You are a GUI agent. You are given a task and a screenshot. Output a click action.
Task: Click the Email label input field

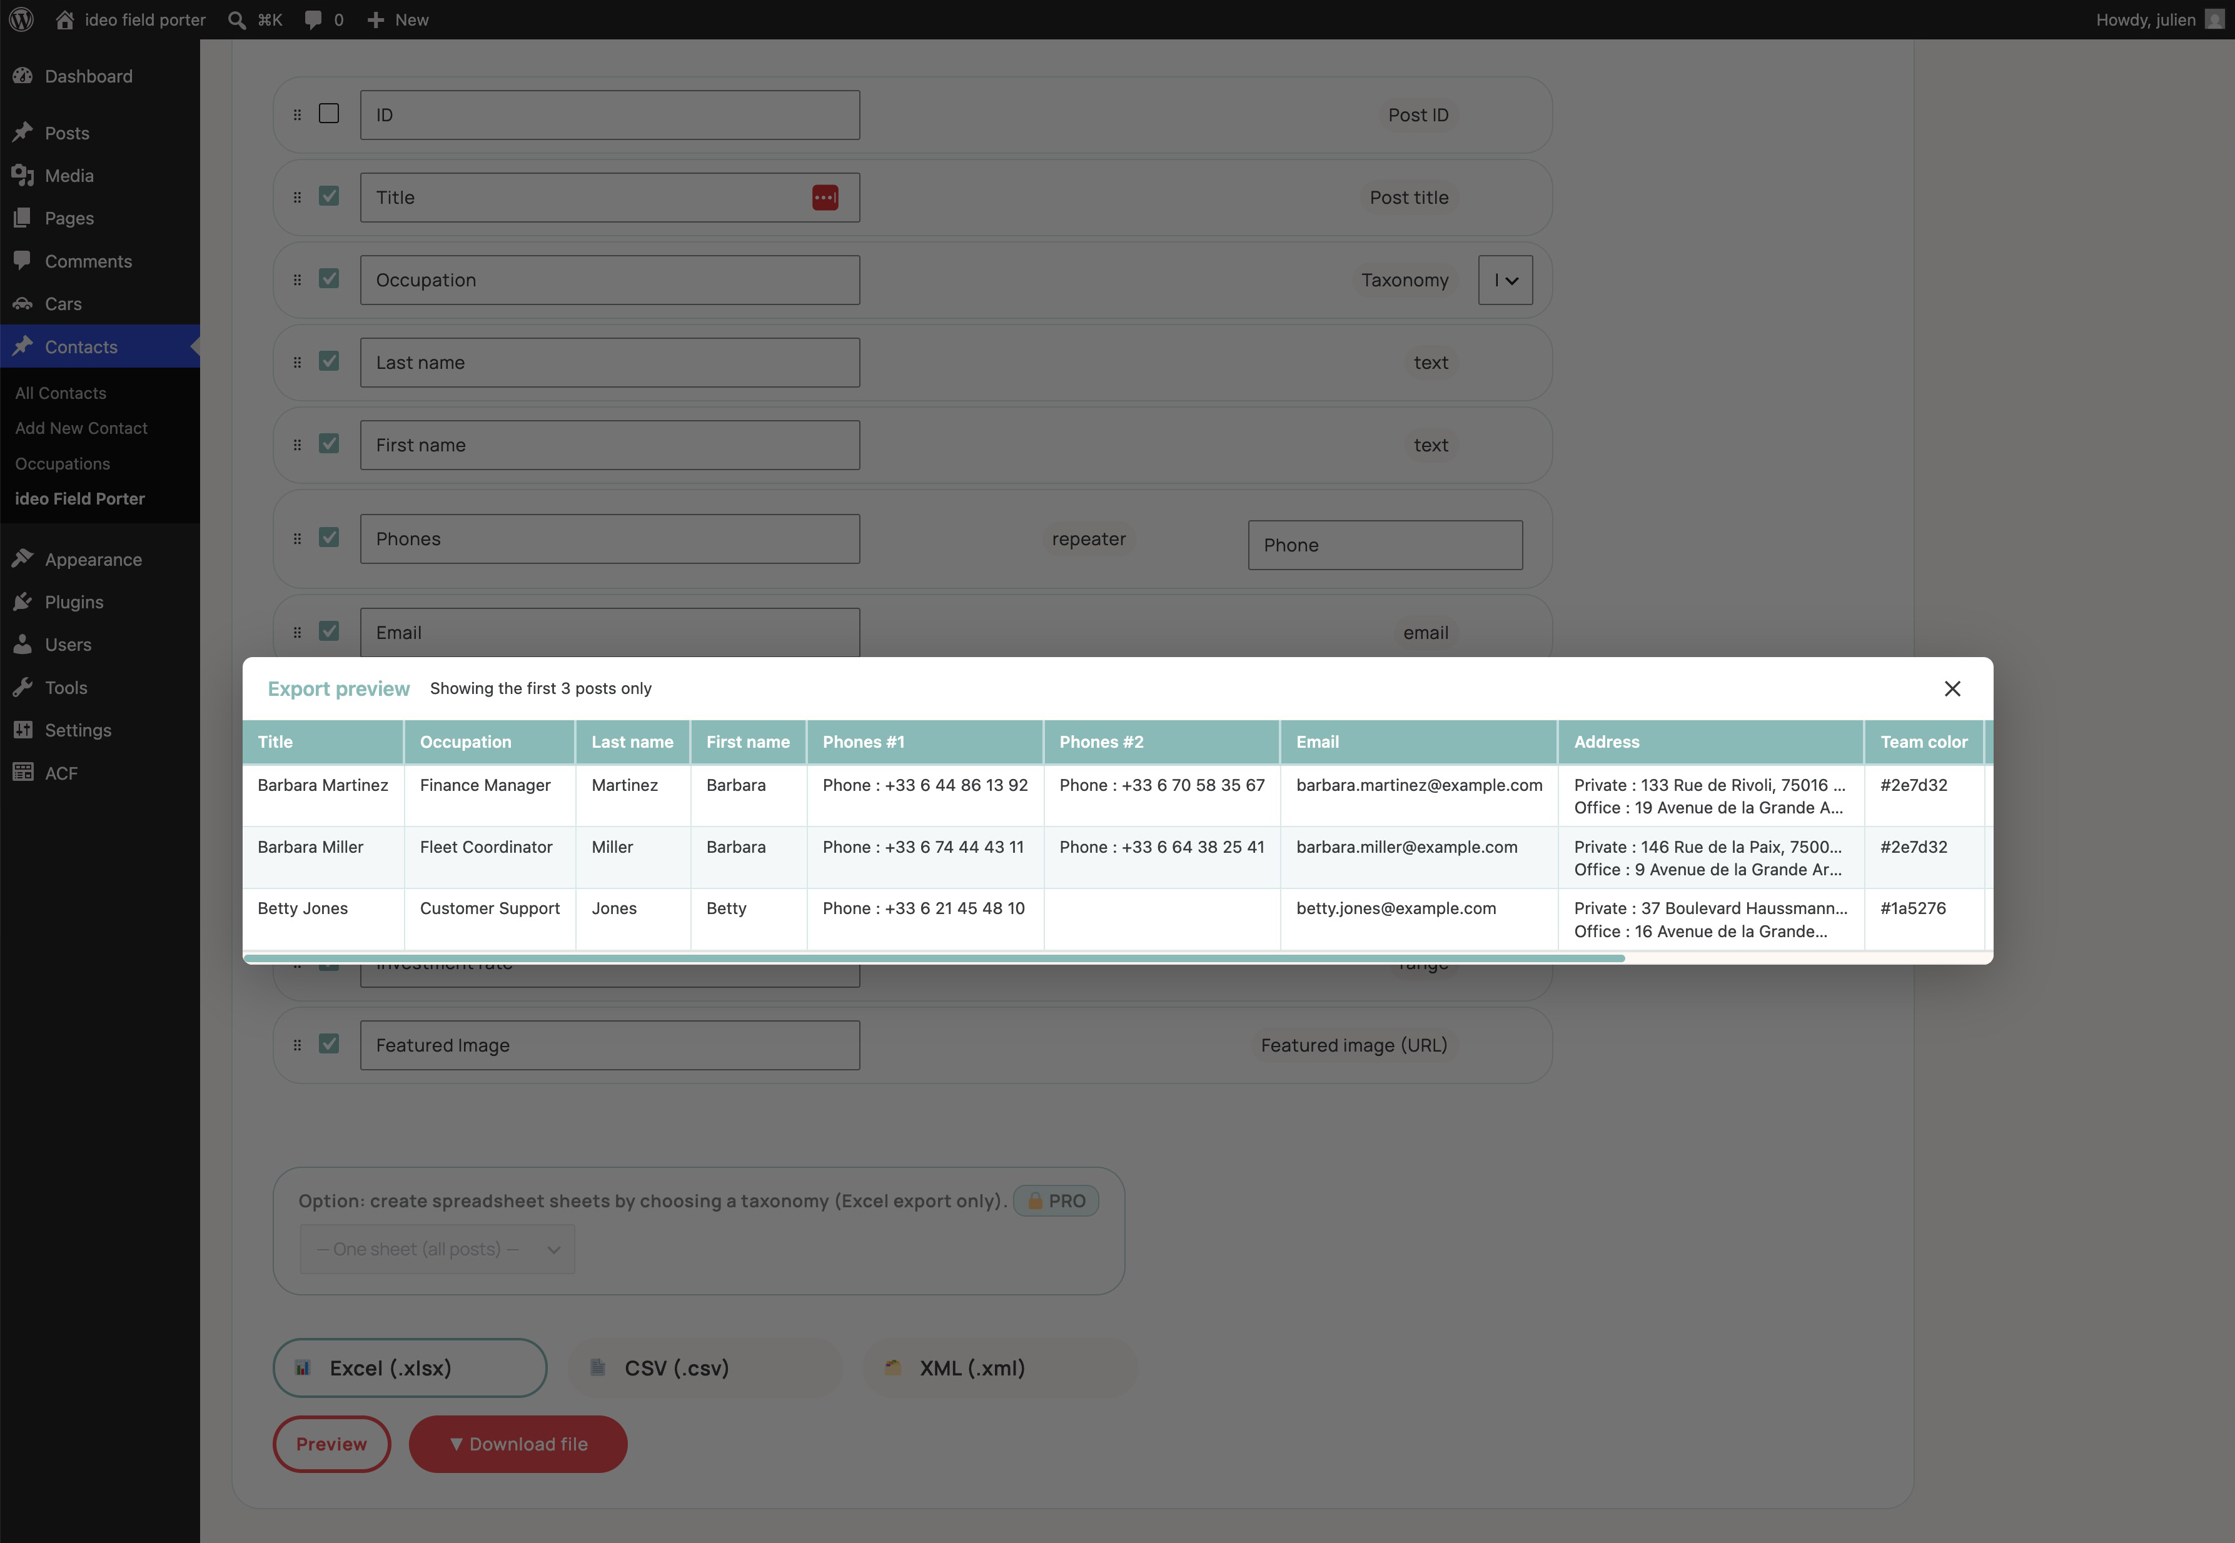[x=610, y=632]
